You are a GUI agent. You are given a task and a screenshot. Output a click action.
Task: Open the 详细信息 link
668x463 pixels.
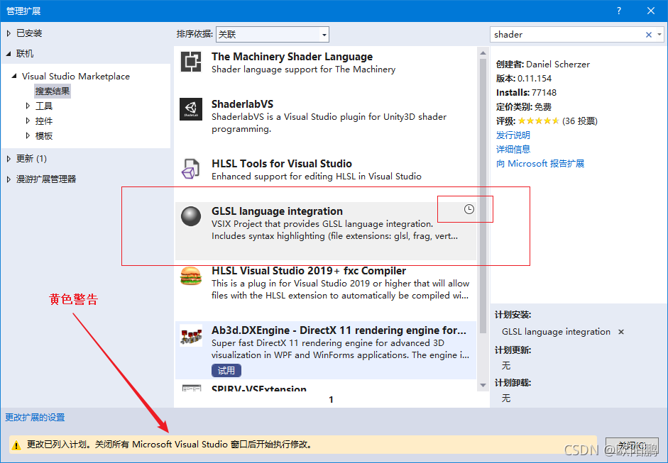513,150
